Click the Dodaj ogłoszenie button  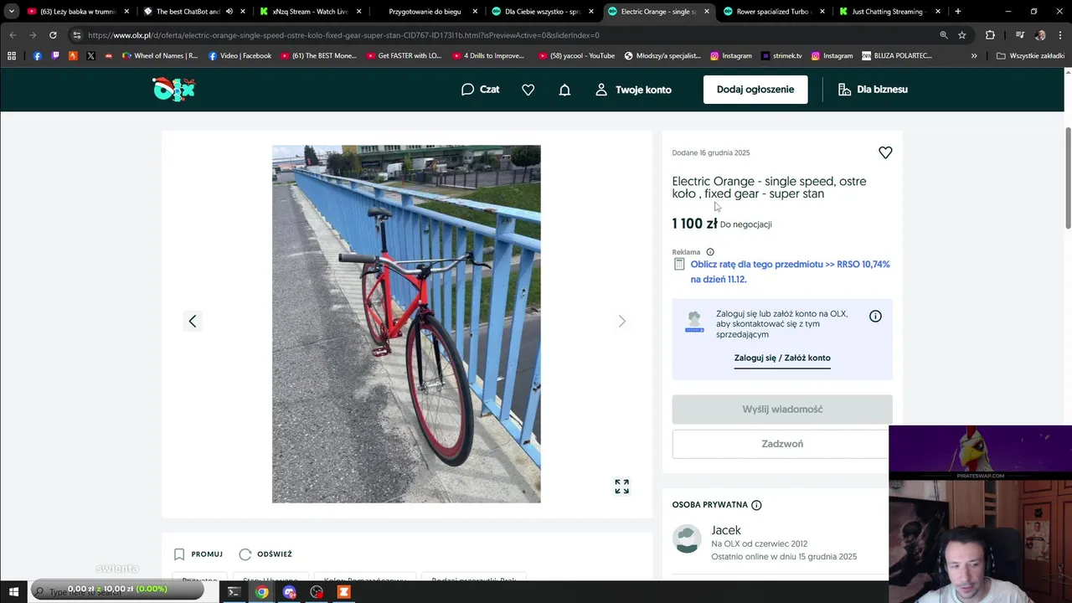pos(755,90)
